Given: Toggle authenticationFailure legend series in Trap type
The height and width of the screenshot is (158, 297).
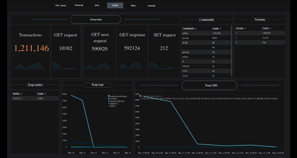Looking at the screenshot, I should pyautogui.click(x=118, y=96).
